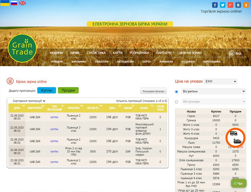Go to ПЕРЕРОБНИКИ submenu
Viewport: 251px width, 192px height.
coord(212,62)
